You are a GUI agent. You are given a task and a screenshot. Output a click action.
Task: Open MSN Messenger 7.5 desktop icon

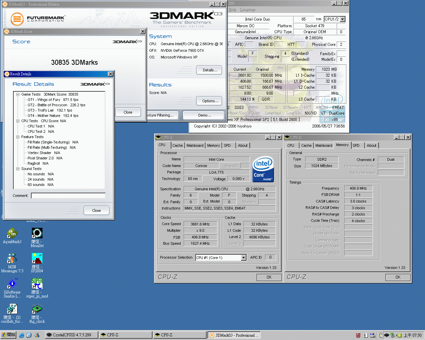[x=12, y=263]
